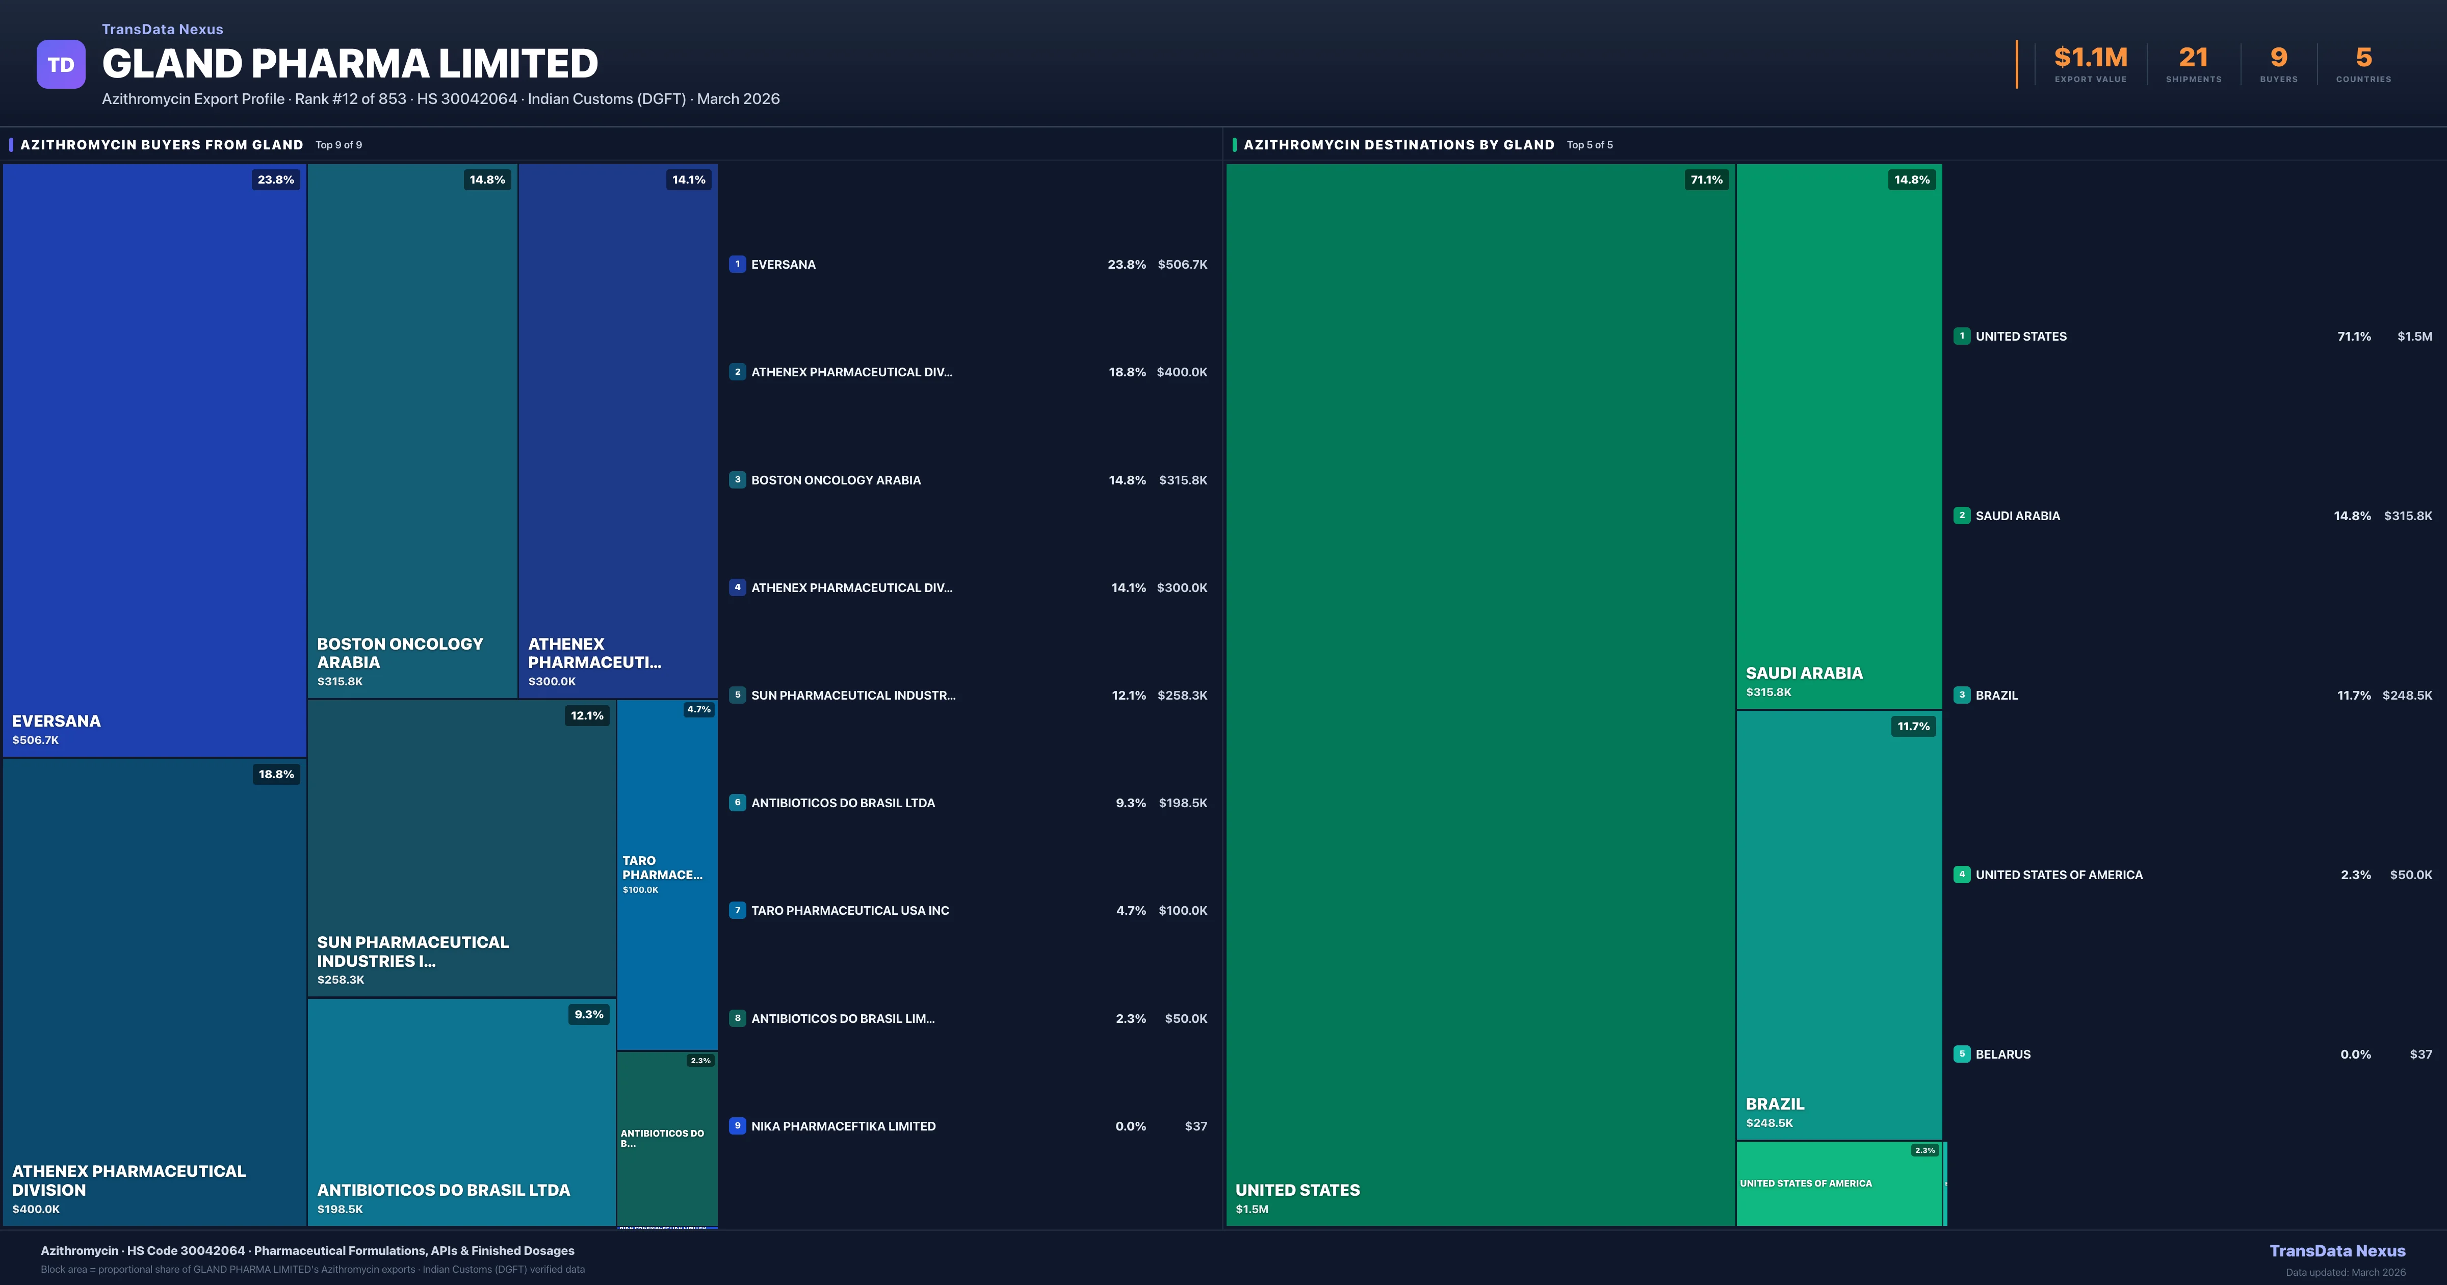Viewport: 2447px width, 1285px height.
Task: Click rank badge 7 beside Taro Pharmaceutical
Action: tap(737, 911)
